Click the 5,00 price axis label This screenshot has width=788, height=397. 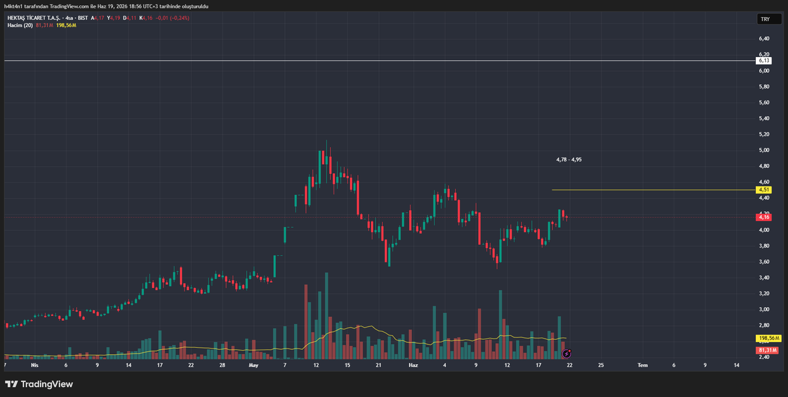click(x=764, y=150)
